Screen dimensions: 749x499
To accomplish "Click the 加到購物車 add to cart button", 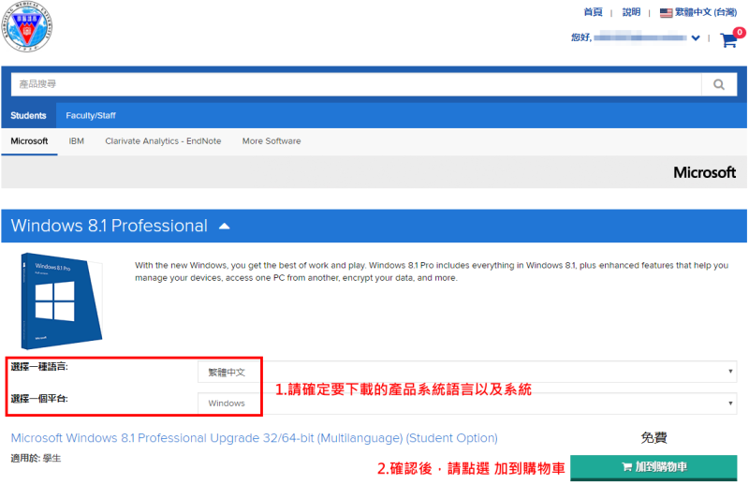I will pos(654,467).
